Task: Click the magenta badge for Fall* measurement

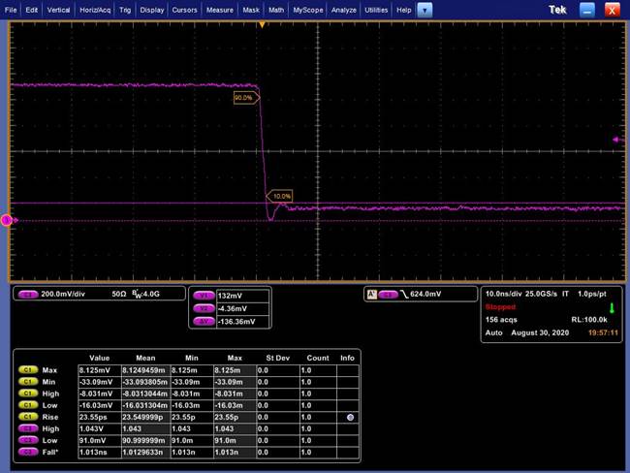Action: tap(28, 452)
